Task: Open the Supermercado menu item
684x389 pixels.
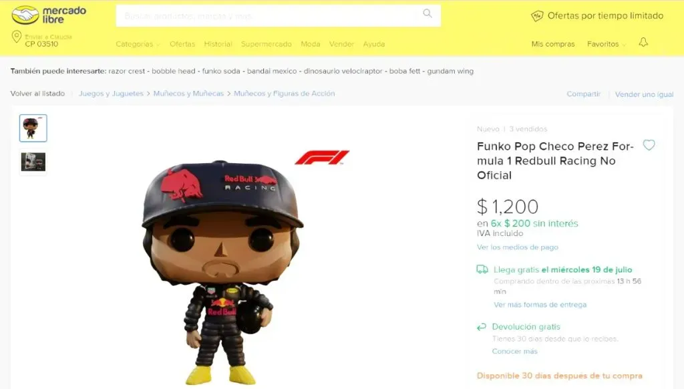Action: [266, 44]
